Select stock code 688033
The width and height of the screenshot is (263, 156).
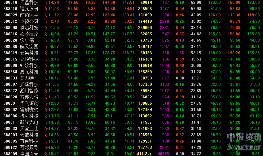10,128
